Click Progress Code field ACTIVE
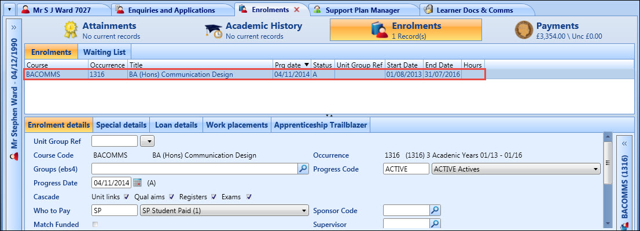Viewport: 640px width, 231px height. pyautogui.click(x=406, y=169)
